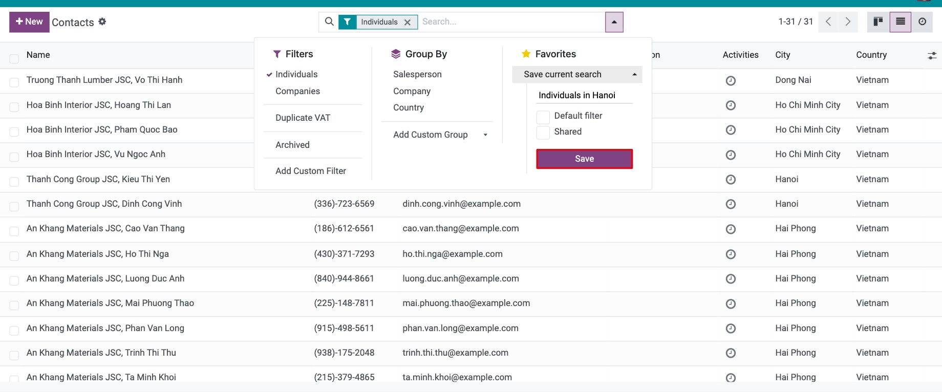Enable the Shared checkbox

point(543,133)
